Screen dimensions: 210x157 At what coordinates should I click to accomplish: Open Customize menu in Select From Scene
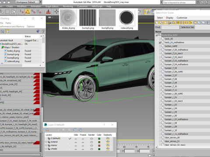[182, 18]
